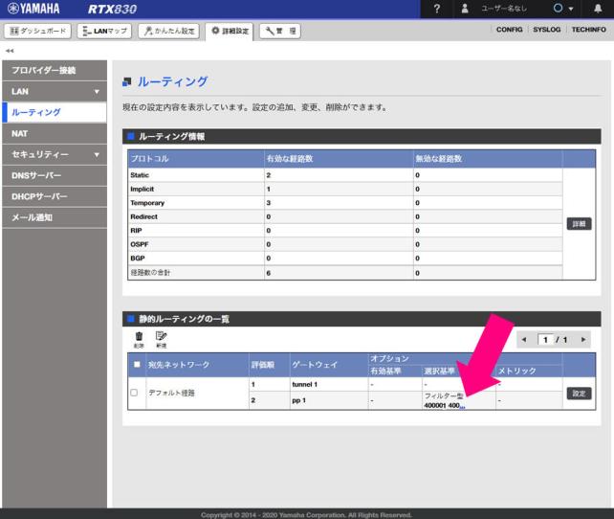Open the 管理 tab with wrench icon

pyautogui.click(x=280, y=31)
